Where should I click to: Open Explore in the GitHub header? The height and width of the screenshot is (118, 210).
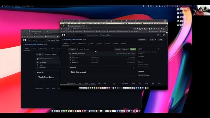tap(109, 35)
